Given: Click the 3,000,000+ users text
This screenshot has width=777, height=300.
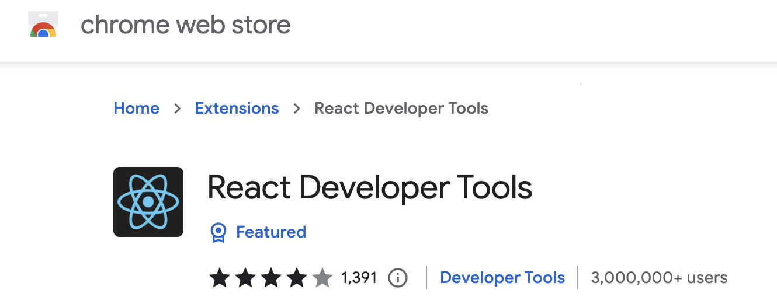Looking at the screenshot, I should point(660,278).
